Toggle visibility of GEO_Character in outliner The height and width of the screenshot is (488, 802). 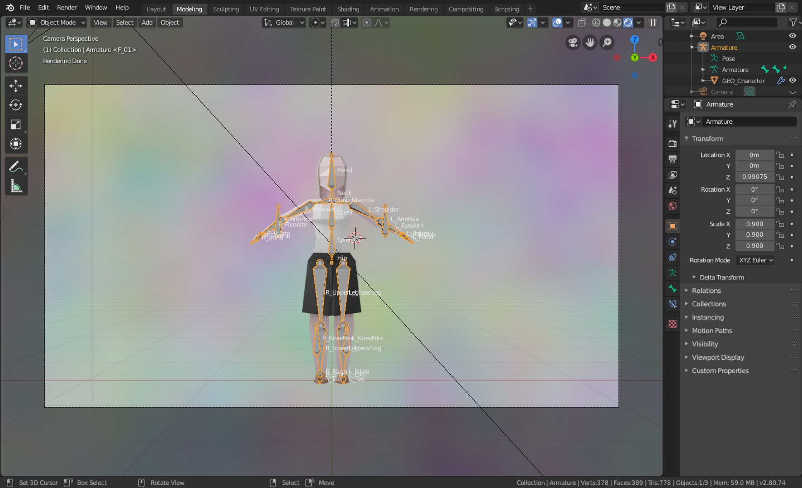[793, 80]
